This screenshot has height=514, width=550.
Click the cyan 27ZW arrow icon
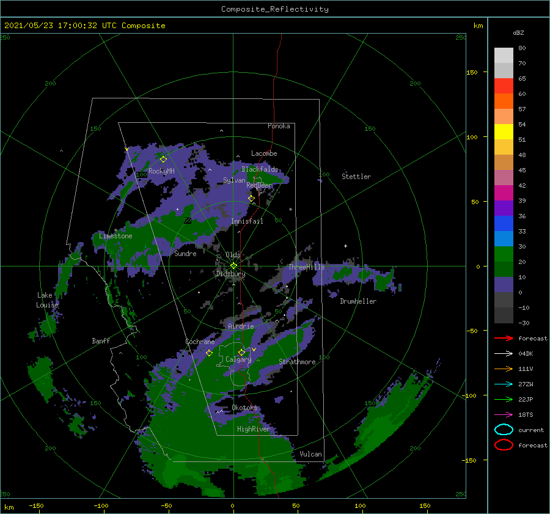click(x=504, y=384)
